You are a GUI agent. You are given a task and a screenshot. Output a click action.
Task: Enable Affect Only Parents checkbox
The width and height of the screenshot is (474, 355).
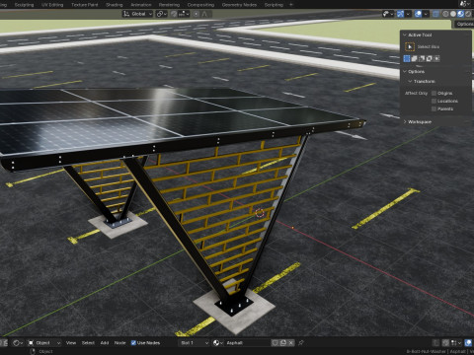tap(434, 108)
